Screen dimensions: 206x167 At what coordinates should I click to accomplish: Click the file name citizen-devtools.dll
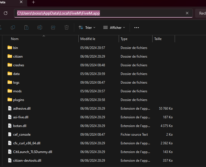pyautogui.click(x=27, y=161)
